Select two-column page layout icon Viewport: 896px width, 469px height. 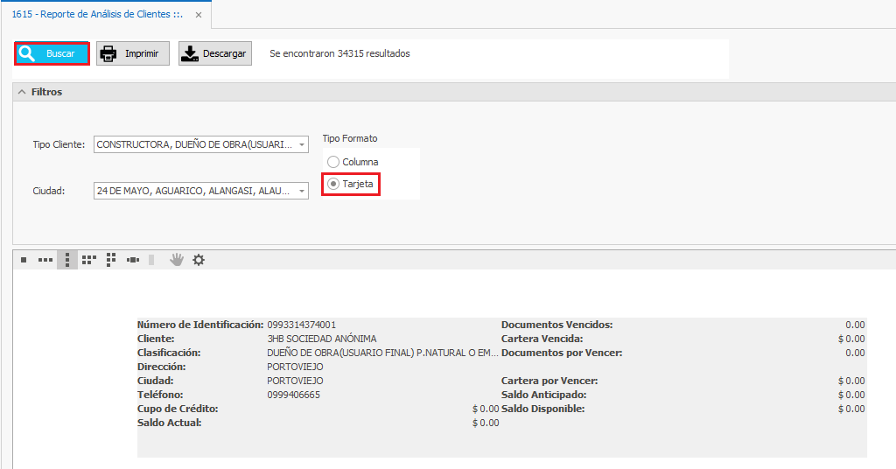pos(111,260)
